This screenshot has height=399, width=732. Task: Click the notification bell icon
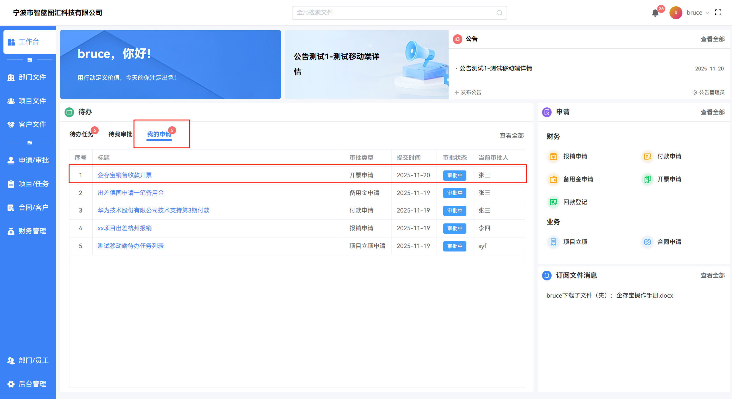pyautogui.click(x=655, y=13)
